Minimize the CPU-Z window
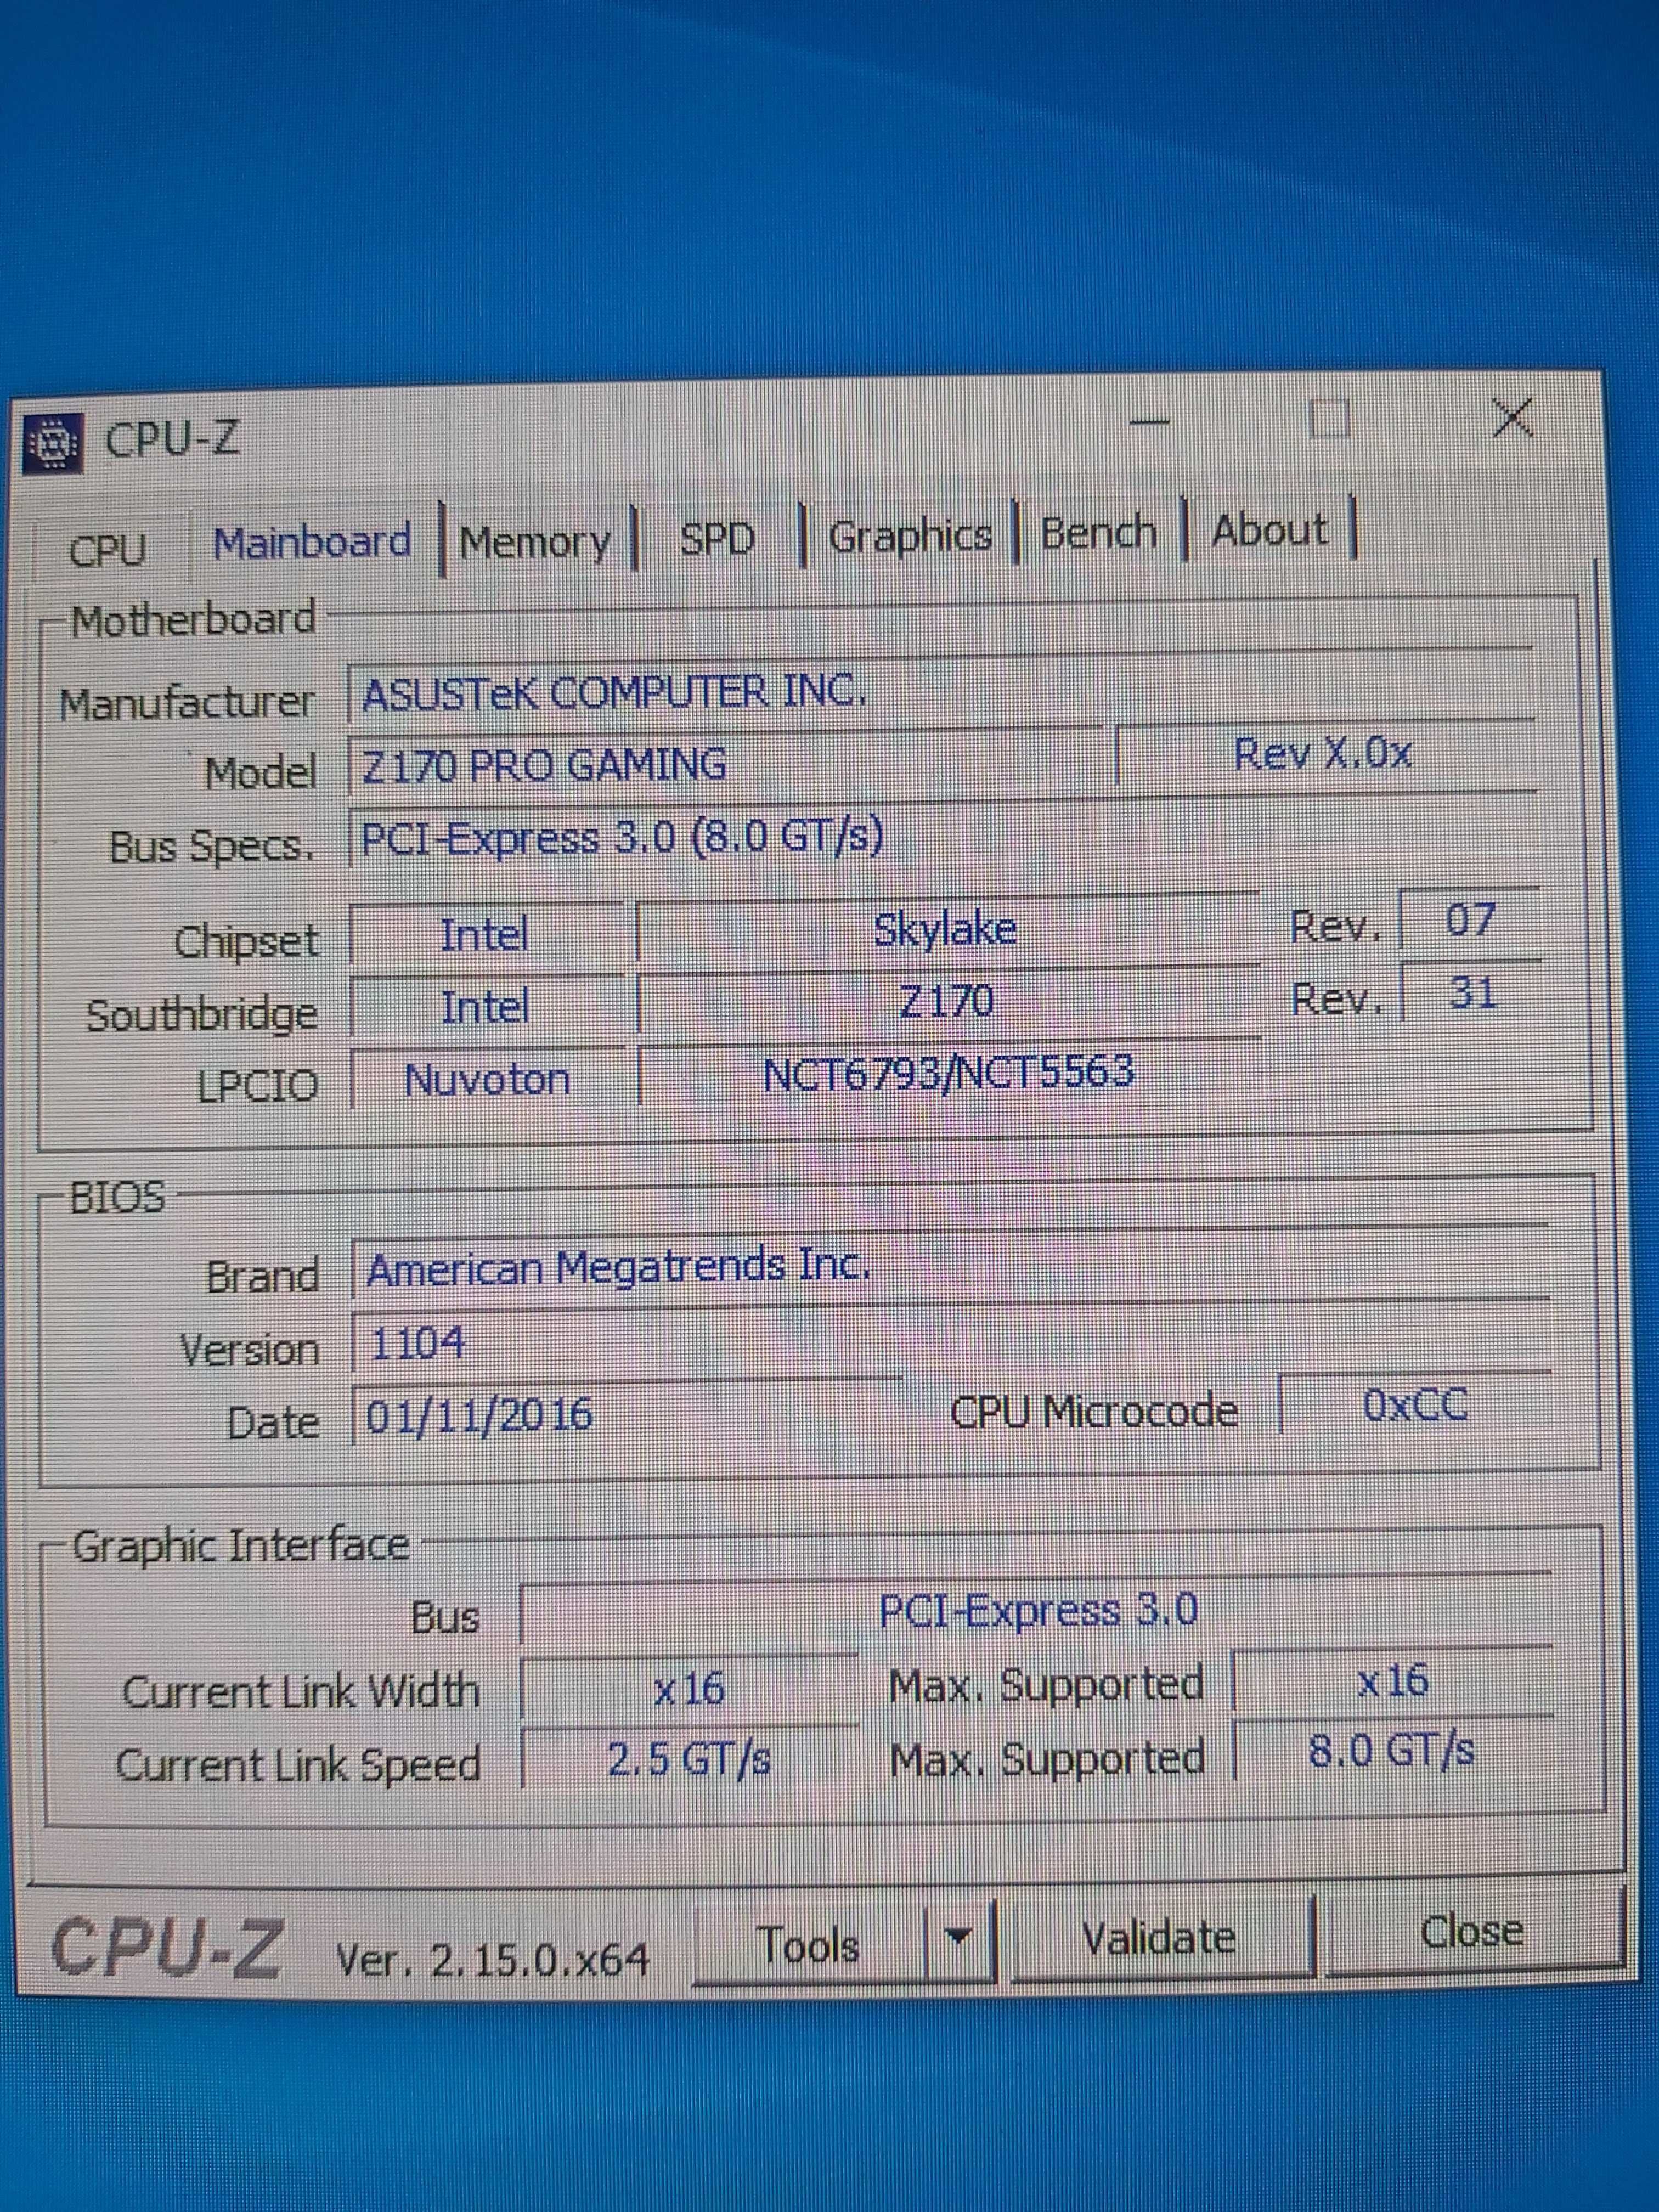This screenshot has width=1659, height=2212. (x=1150, y=423)
